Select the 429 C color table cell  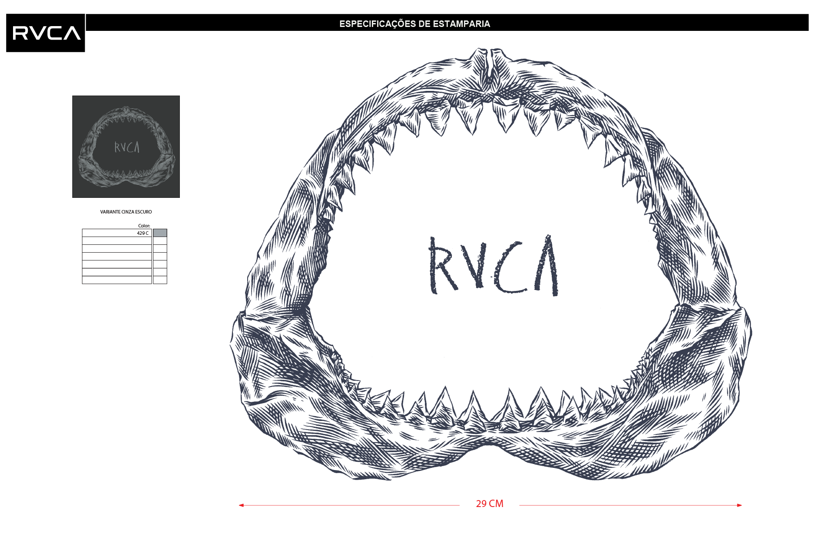117,233
